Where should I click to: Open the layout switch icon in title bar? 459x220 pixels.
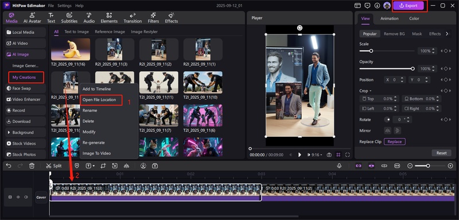click(357, 6)
